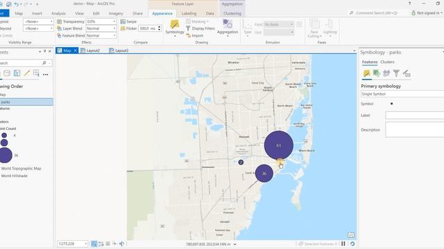Viewport: 444px width, 249px height.
Task: Select World Hillshade layer
Action: click(14, 176)
